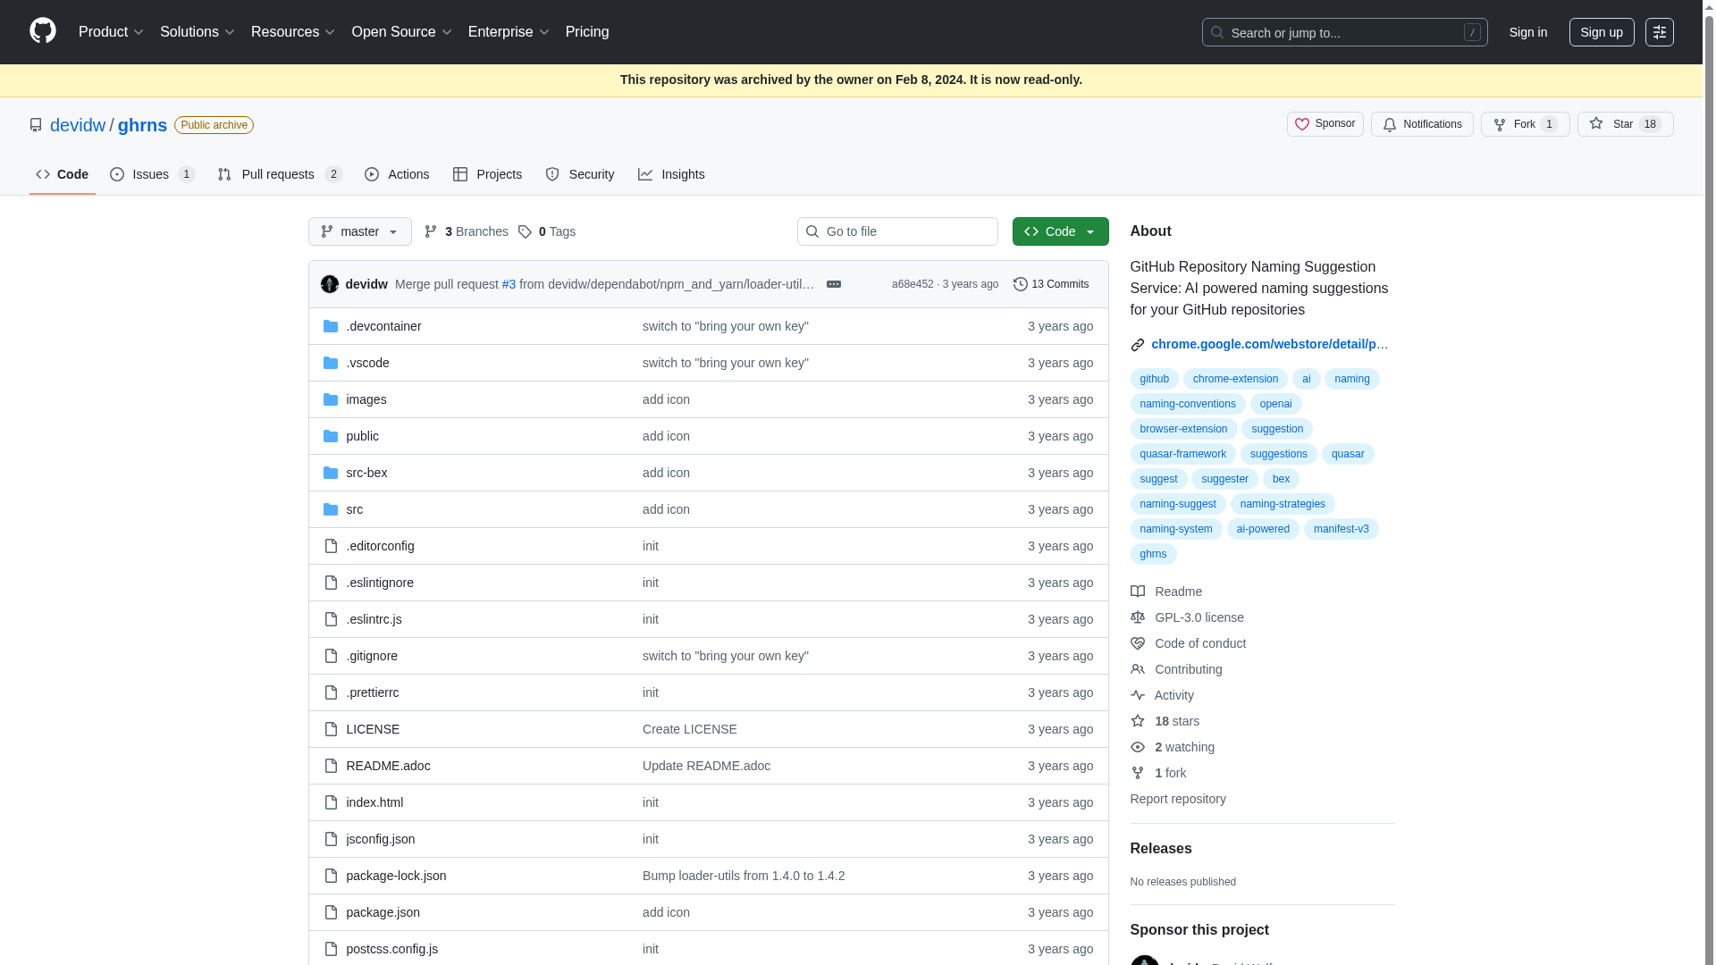Viewport: 1716px width, 965px height.
Task: Expand the Product menu
Action: click(111, 32)
